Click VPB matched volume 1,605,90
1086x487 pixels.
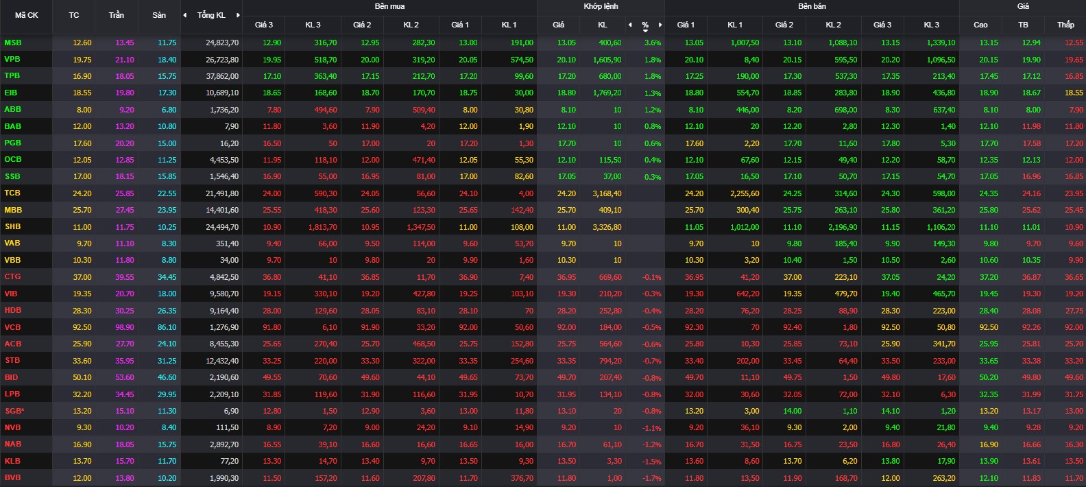607,60
